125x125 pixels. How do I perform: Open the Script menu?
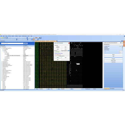pos(20,36)
